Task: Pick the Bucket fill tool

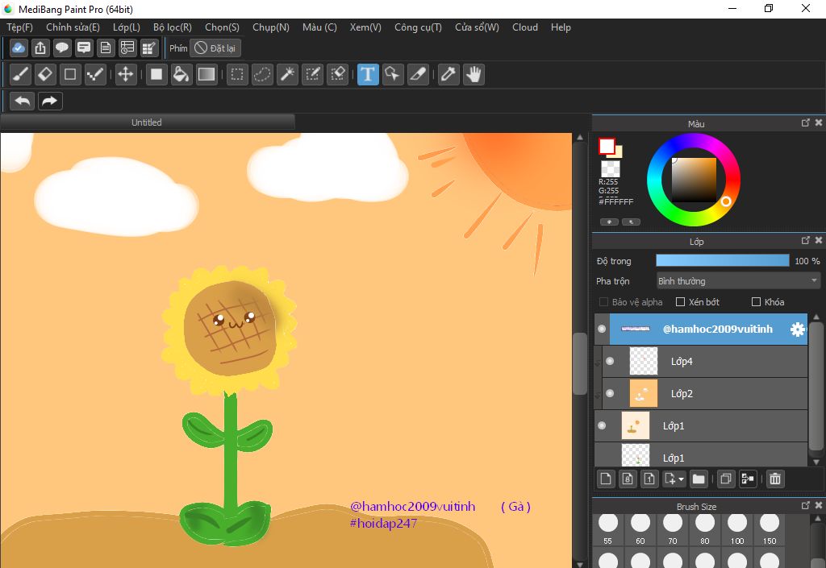Action: [x=181, y=74]
